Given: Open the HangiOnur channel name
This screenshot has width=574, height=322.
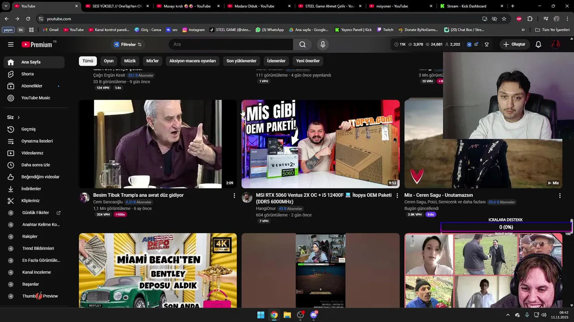Looking at the screenshot, I should click(x=266, y=209).
